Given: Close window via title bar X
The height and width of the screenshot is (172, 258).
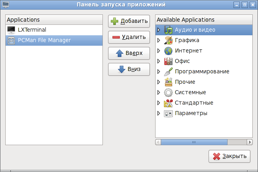Looking at the screenshot, I should pos(252,5).
